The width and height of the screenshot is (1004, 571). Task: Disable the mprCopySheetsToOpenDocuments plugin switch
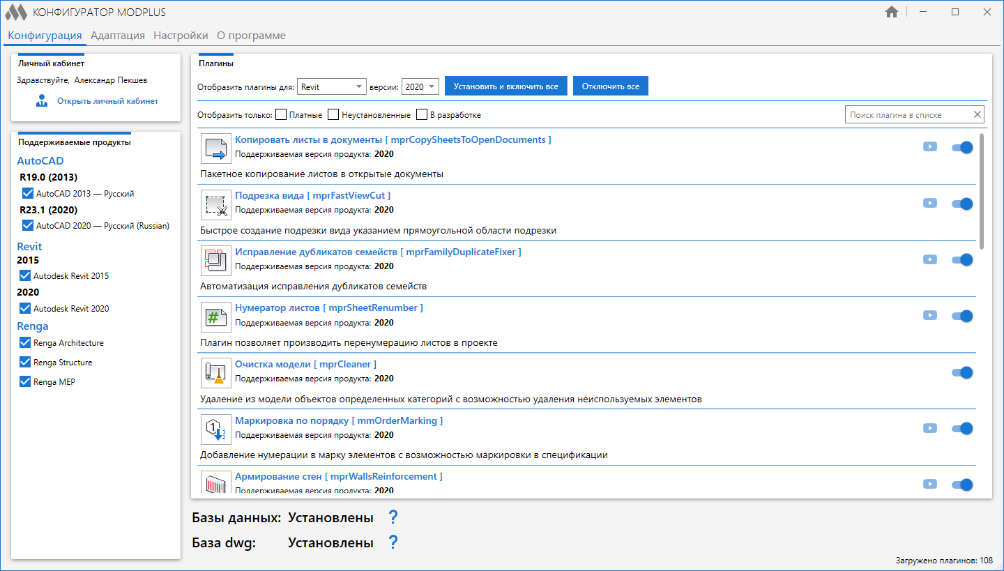(x=962, y=147)
